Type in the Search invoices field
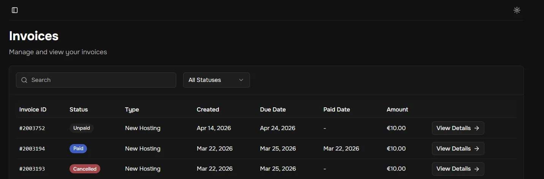 tap(99, 80)
